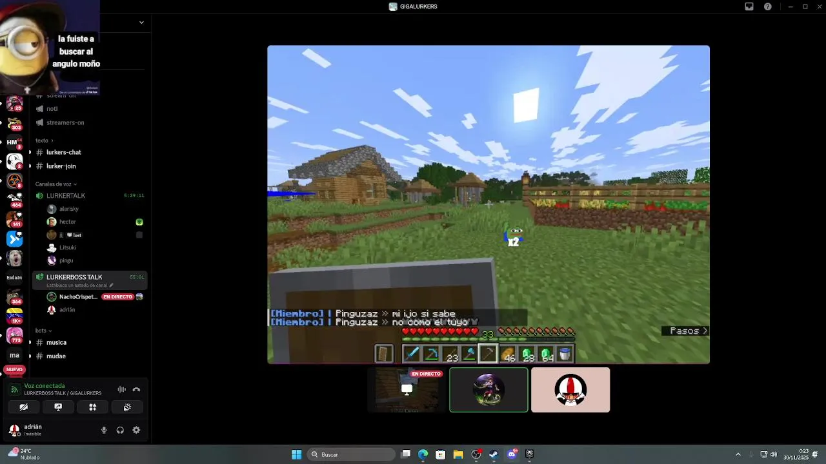Open the 'ma' server icon
Image resolution: width=826 pixels, height=464 pixels.
pyautogui.click(x=14, y=355)
